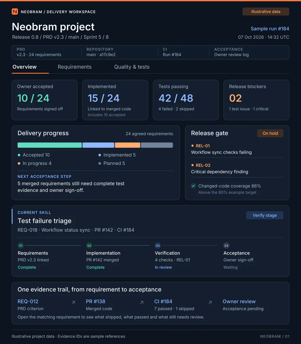301x344 pixels.
Task: Select step 02 circle for Implementation
Action: 89,245
